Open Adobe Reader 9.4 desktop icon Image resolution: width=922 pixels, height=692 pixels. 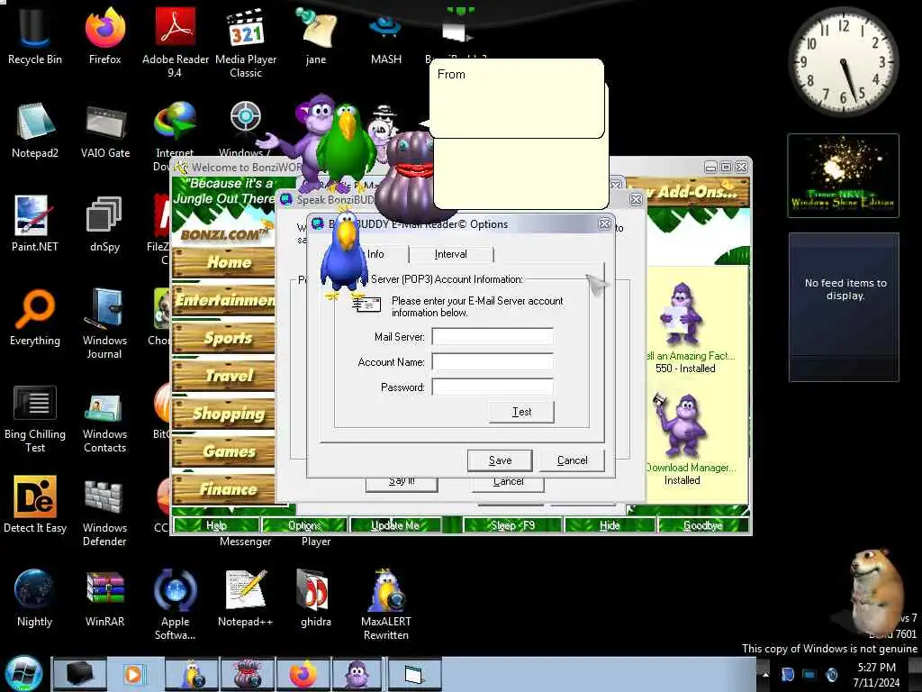coord(176,41)
